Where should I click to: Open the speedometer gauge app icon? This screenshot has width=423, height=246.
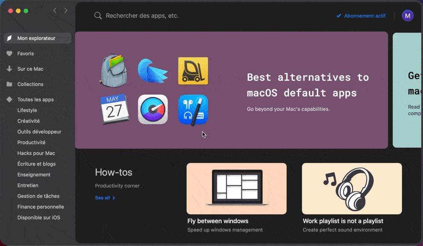pos(153,109)
